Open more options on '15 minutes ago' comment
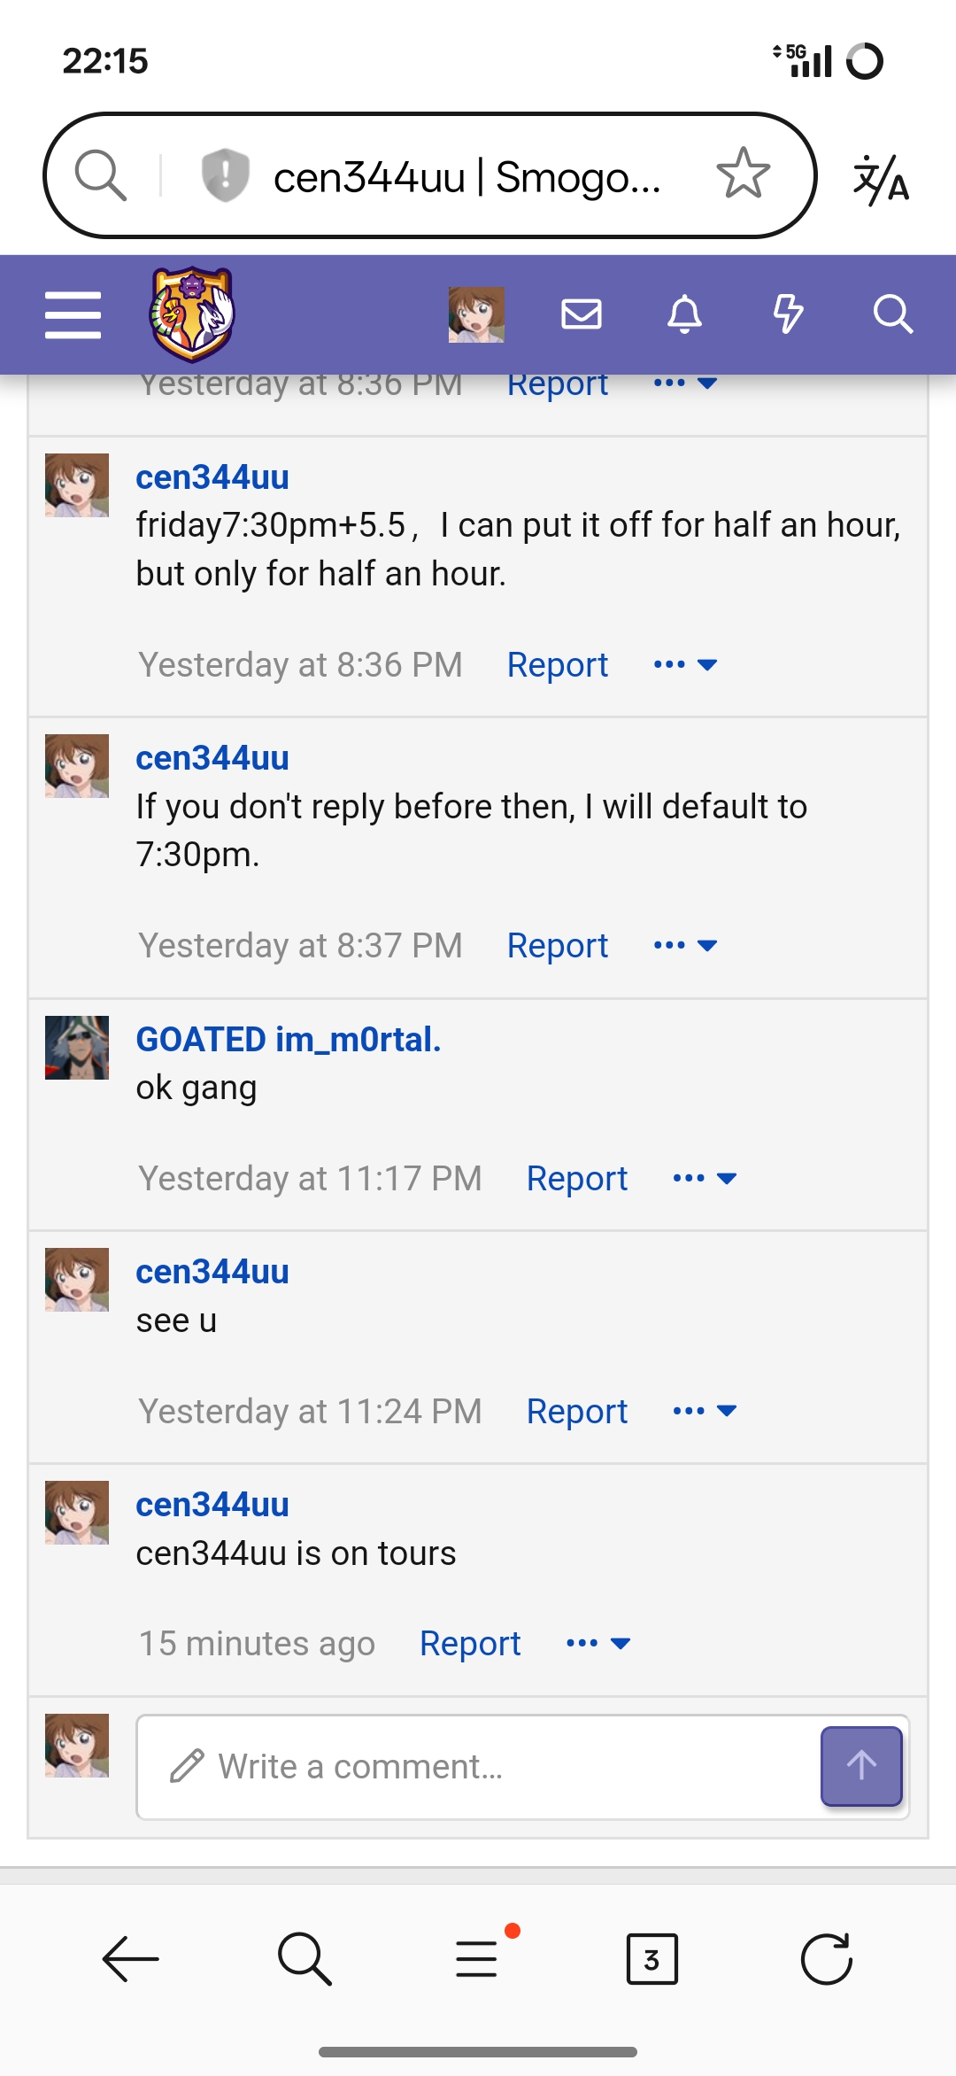 pos(598,1644)
